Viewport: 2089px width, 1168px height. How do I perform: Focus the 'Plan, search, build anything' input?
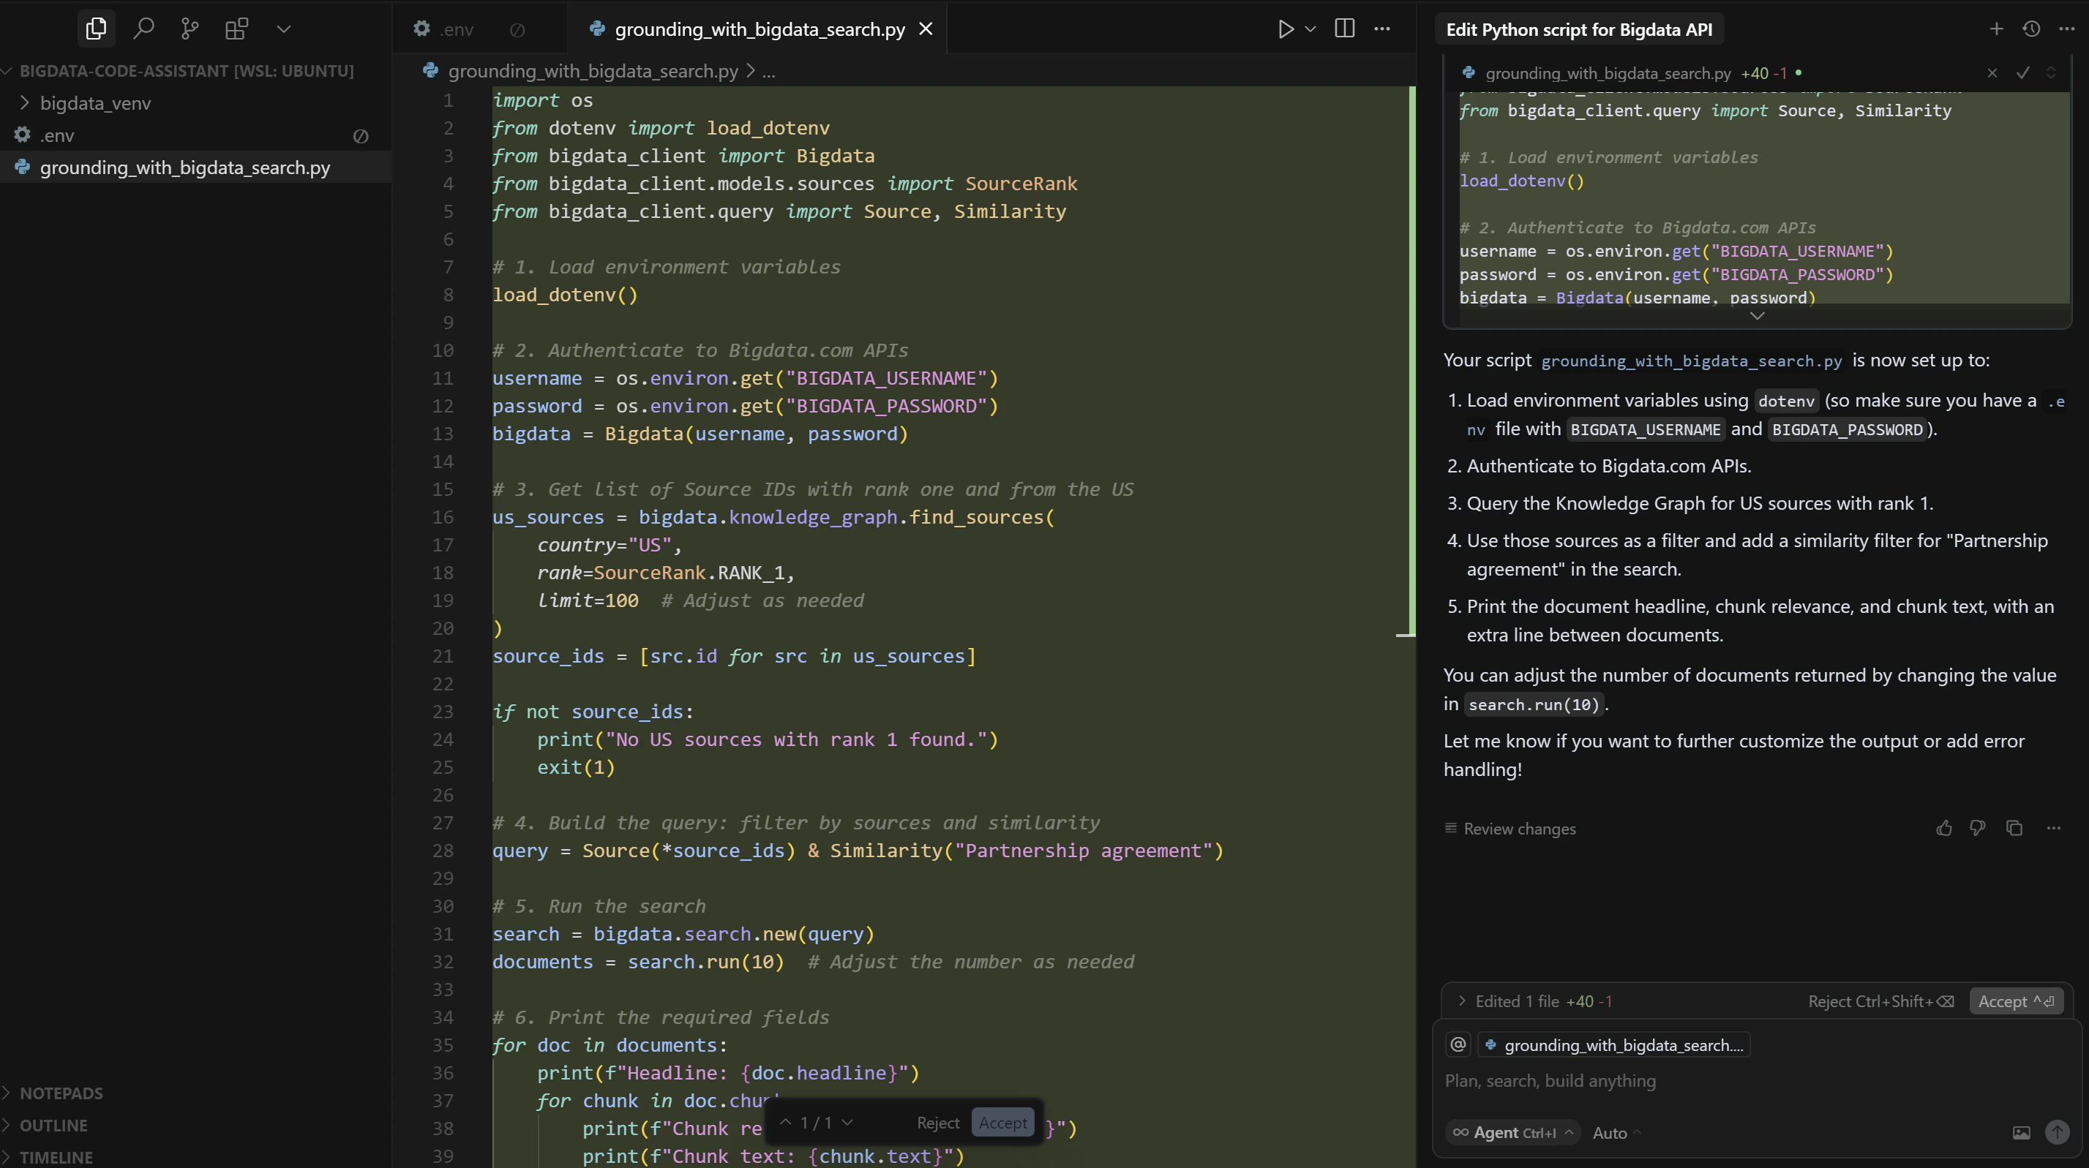[1755, 1080]
